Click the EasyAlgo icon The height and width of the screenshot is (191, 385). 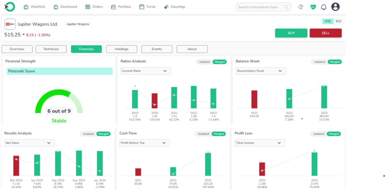tap(167, 7)
